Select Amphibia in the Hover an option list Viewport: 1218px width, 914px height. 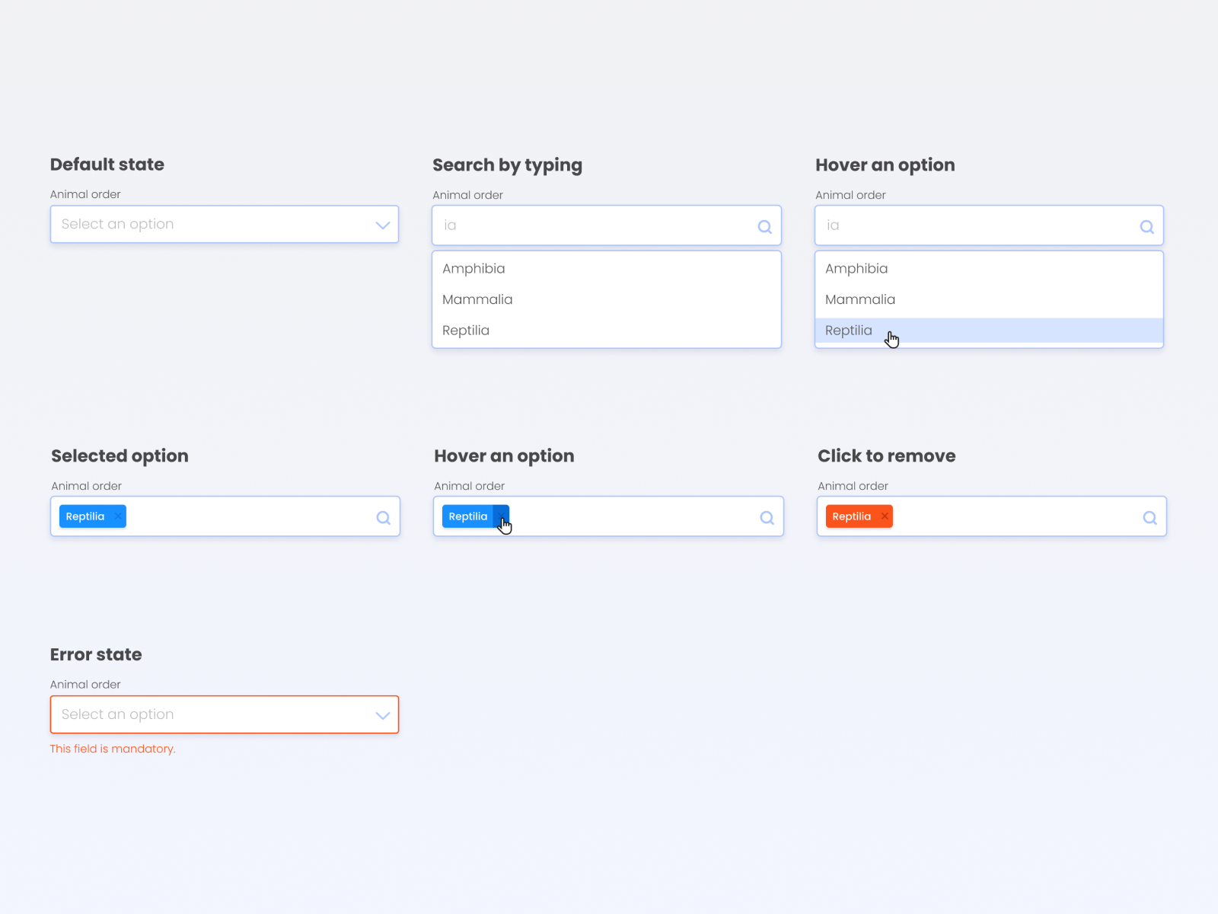click(856, 268)
